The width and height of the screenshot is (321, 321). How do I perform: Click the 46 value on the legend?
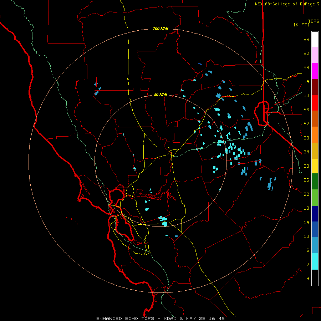pyautogui.click(x=306, y=109)
